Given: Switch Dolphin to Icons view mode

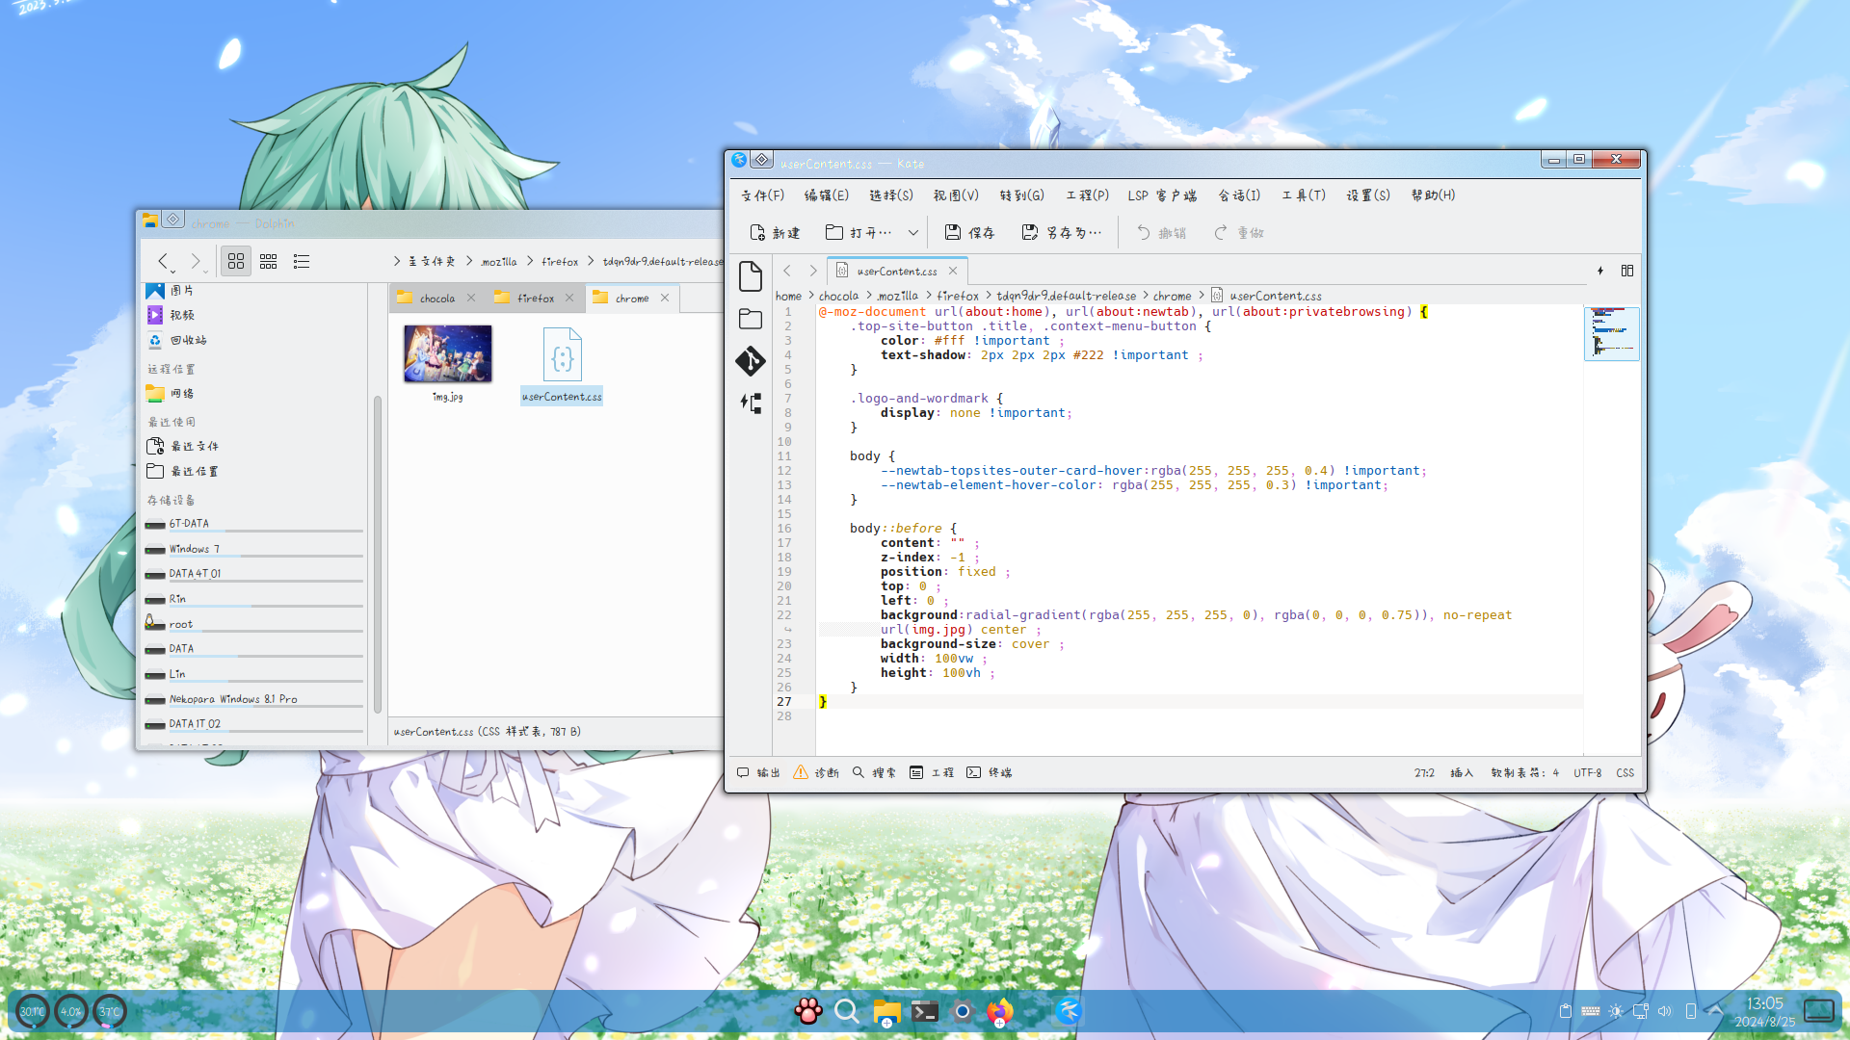Looking at the screenshot, I should (236, 261).
